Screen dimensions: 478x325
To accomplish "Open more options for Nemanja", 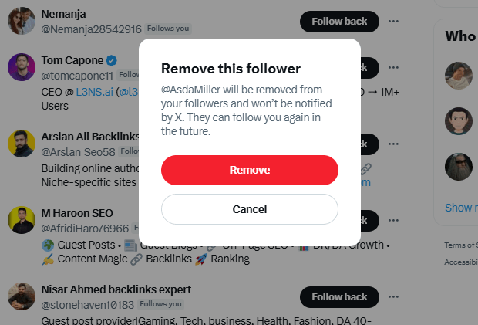I will [394, 21].
